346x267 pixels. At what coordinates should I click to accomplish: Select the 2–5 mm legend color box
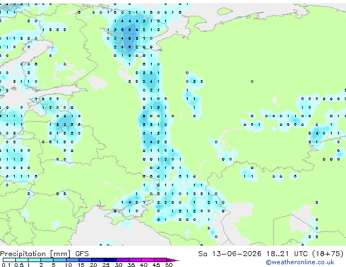(x=47, y=260)
